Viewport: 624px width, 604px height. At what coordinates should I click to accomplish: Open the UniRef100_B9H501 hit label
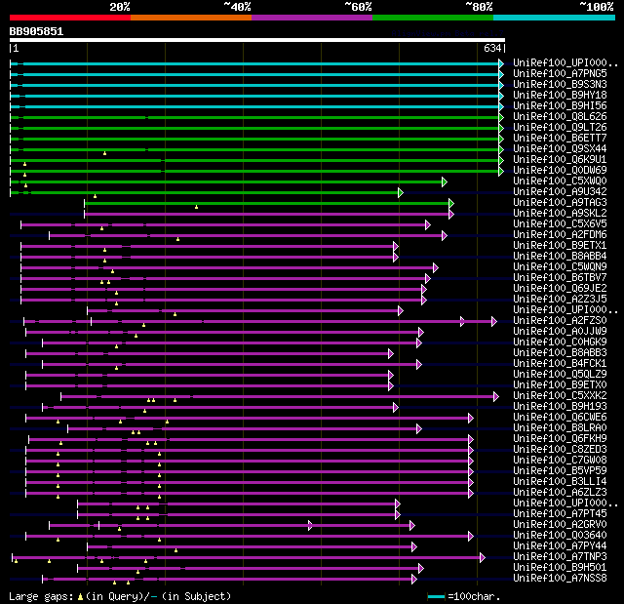(x=560, y=568)
